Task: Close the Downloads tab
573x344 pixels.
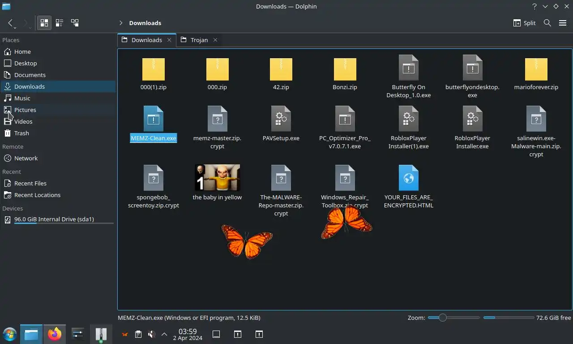Action: point(169,40)
